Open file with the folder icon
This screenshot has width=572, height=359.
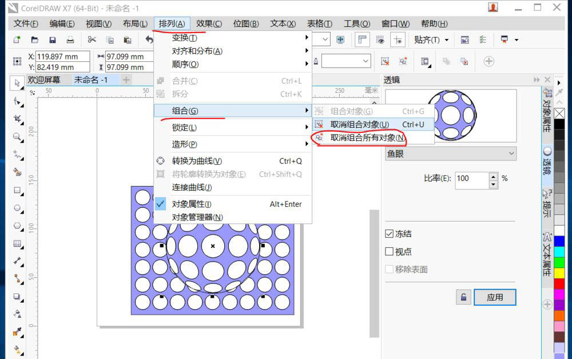[35, 40]
